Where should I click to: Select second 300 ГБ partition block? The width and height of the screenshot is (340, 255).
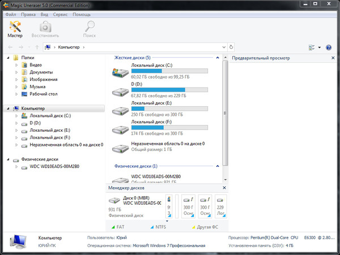(205, 206)
